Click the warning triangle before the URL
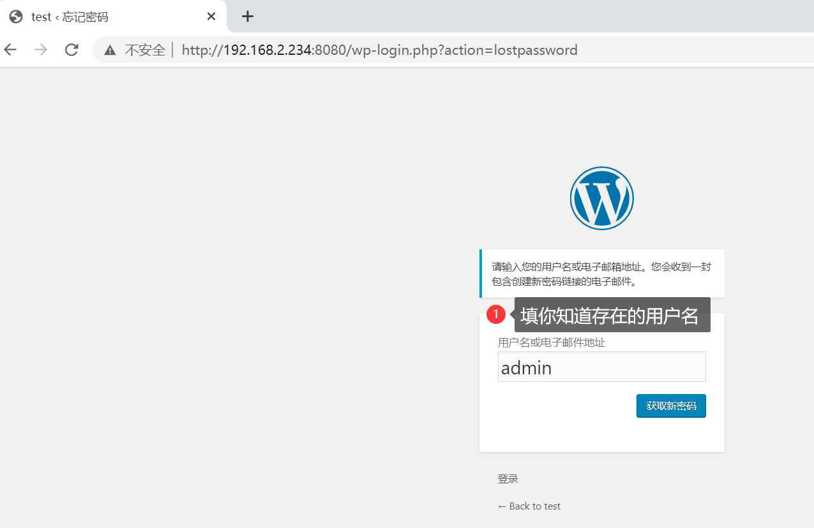The height and width of the screenshot is (528, 814). tap(110, 50)
